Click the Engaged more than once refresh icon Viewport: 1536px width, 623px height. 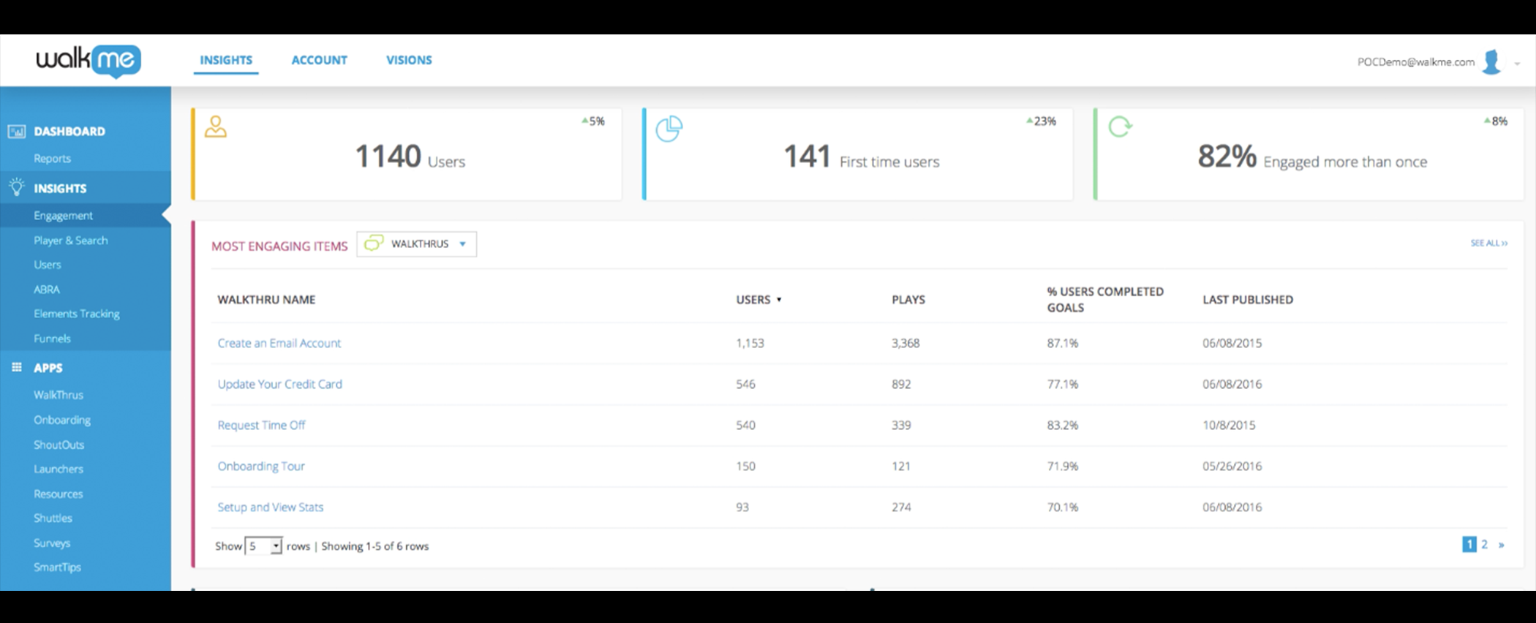[1120, 127]
